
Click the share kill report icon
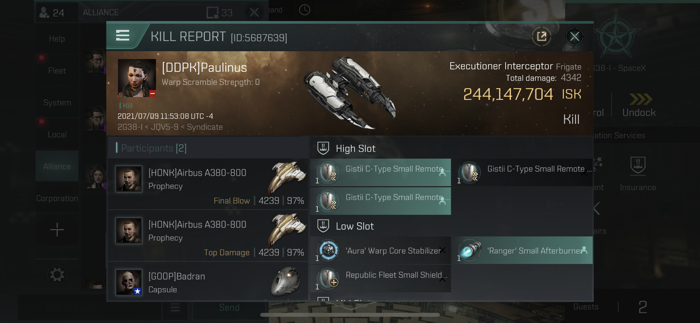tap(541, 36)
